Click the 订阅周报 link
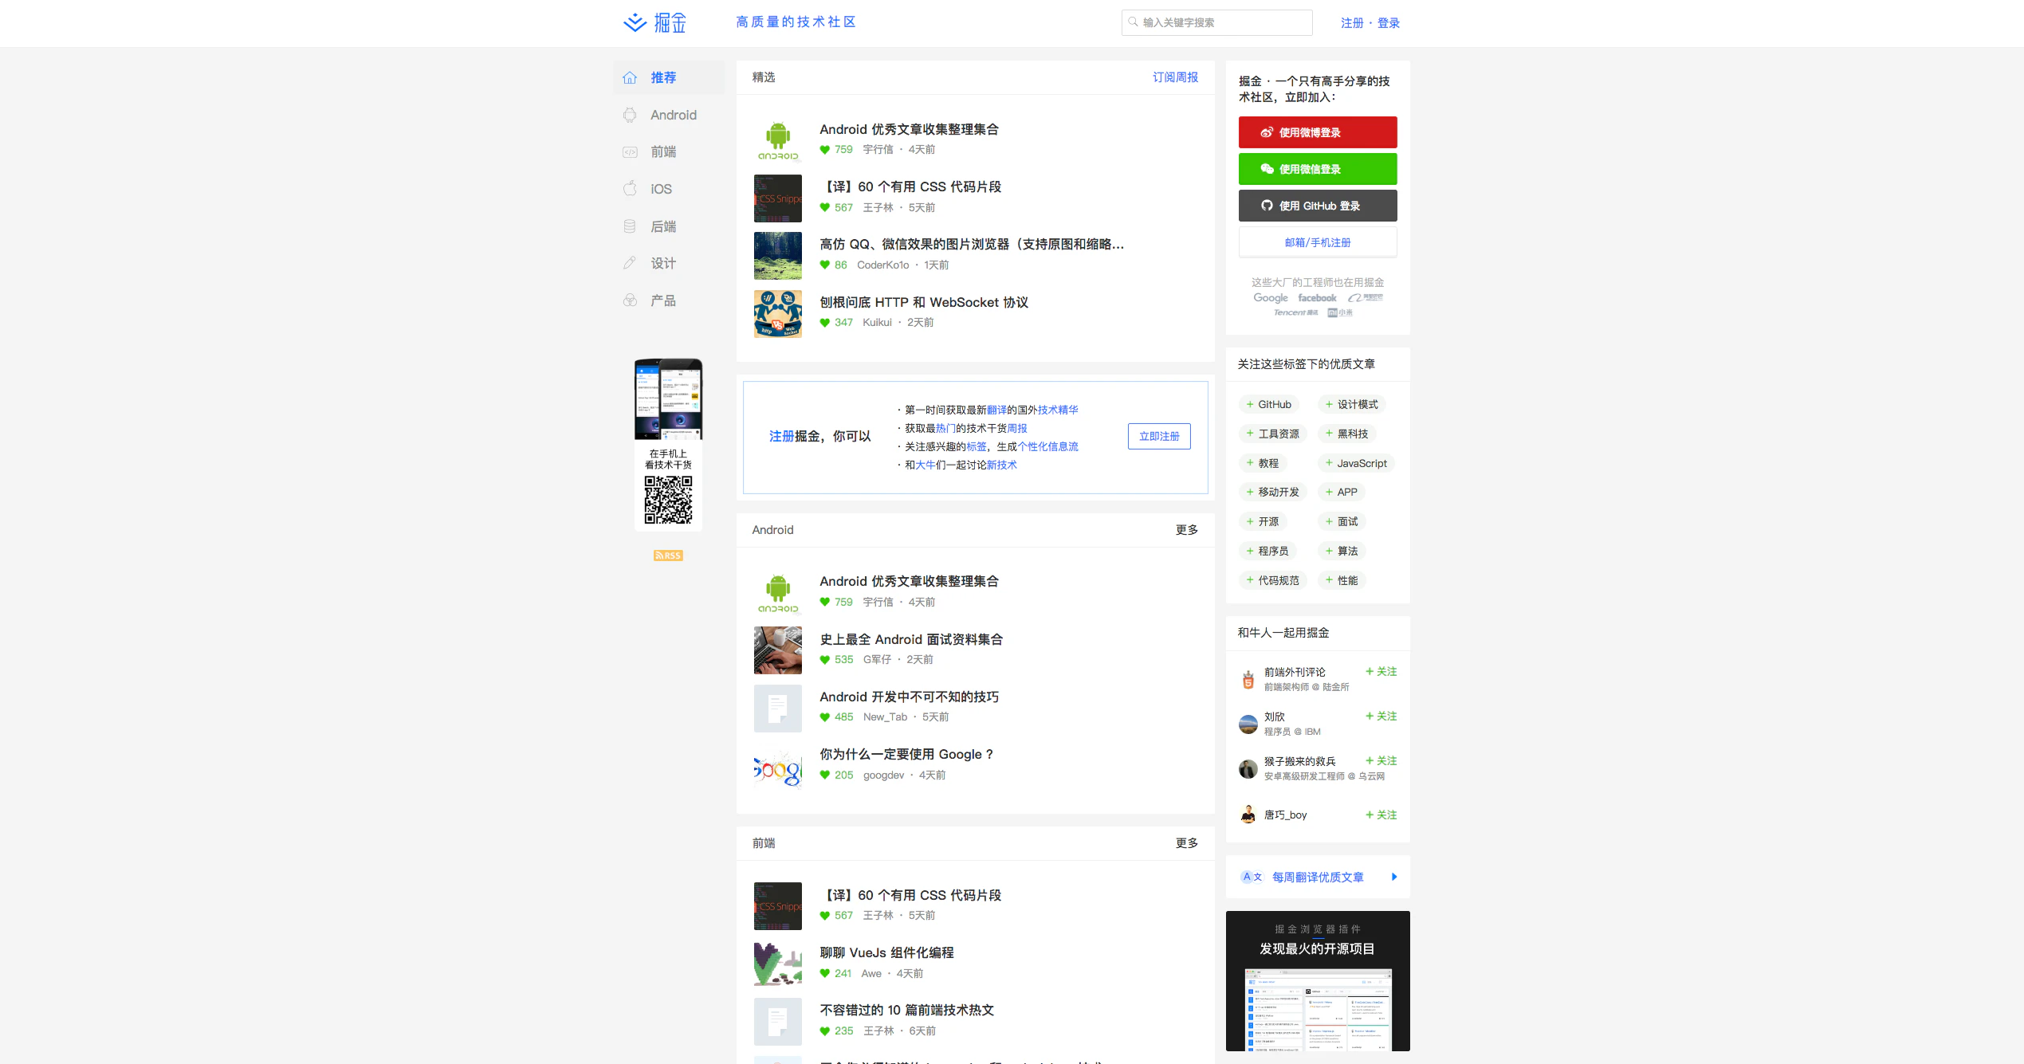2024x1064 pixels. [x=1175, y=77]
